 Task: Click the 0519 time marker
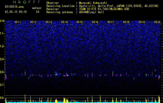(142, 22)
